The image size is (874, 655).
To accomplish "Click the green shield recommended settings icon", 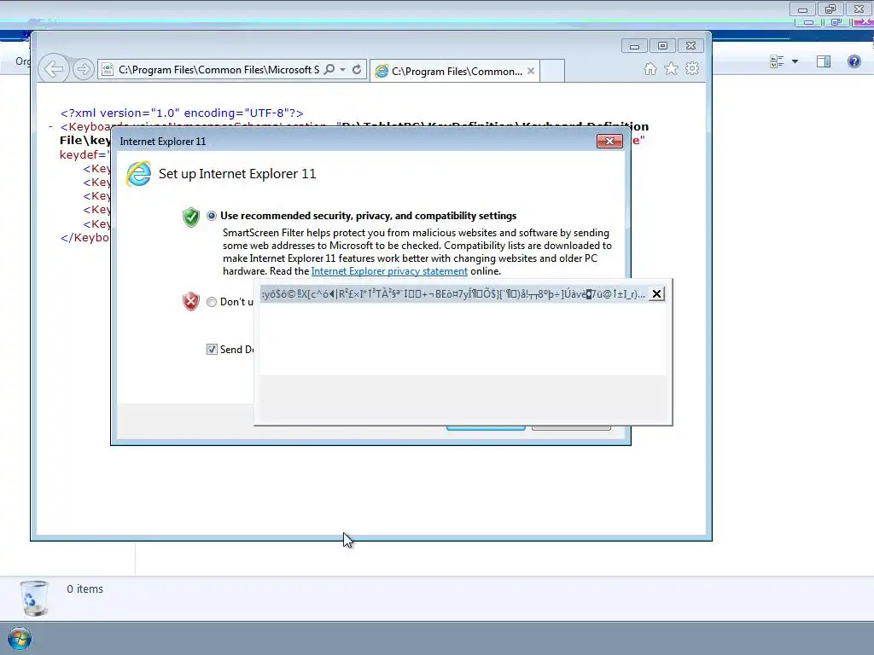I will 191,217.
